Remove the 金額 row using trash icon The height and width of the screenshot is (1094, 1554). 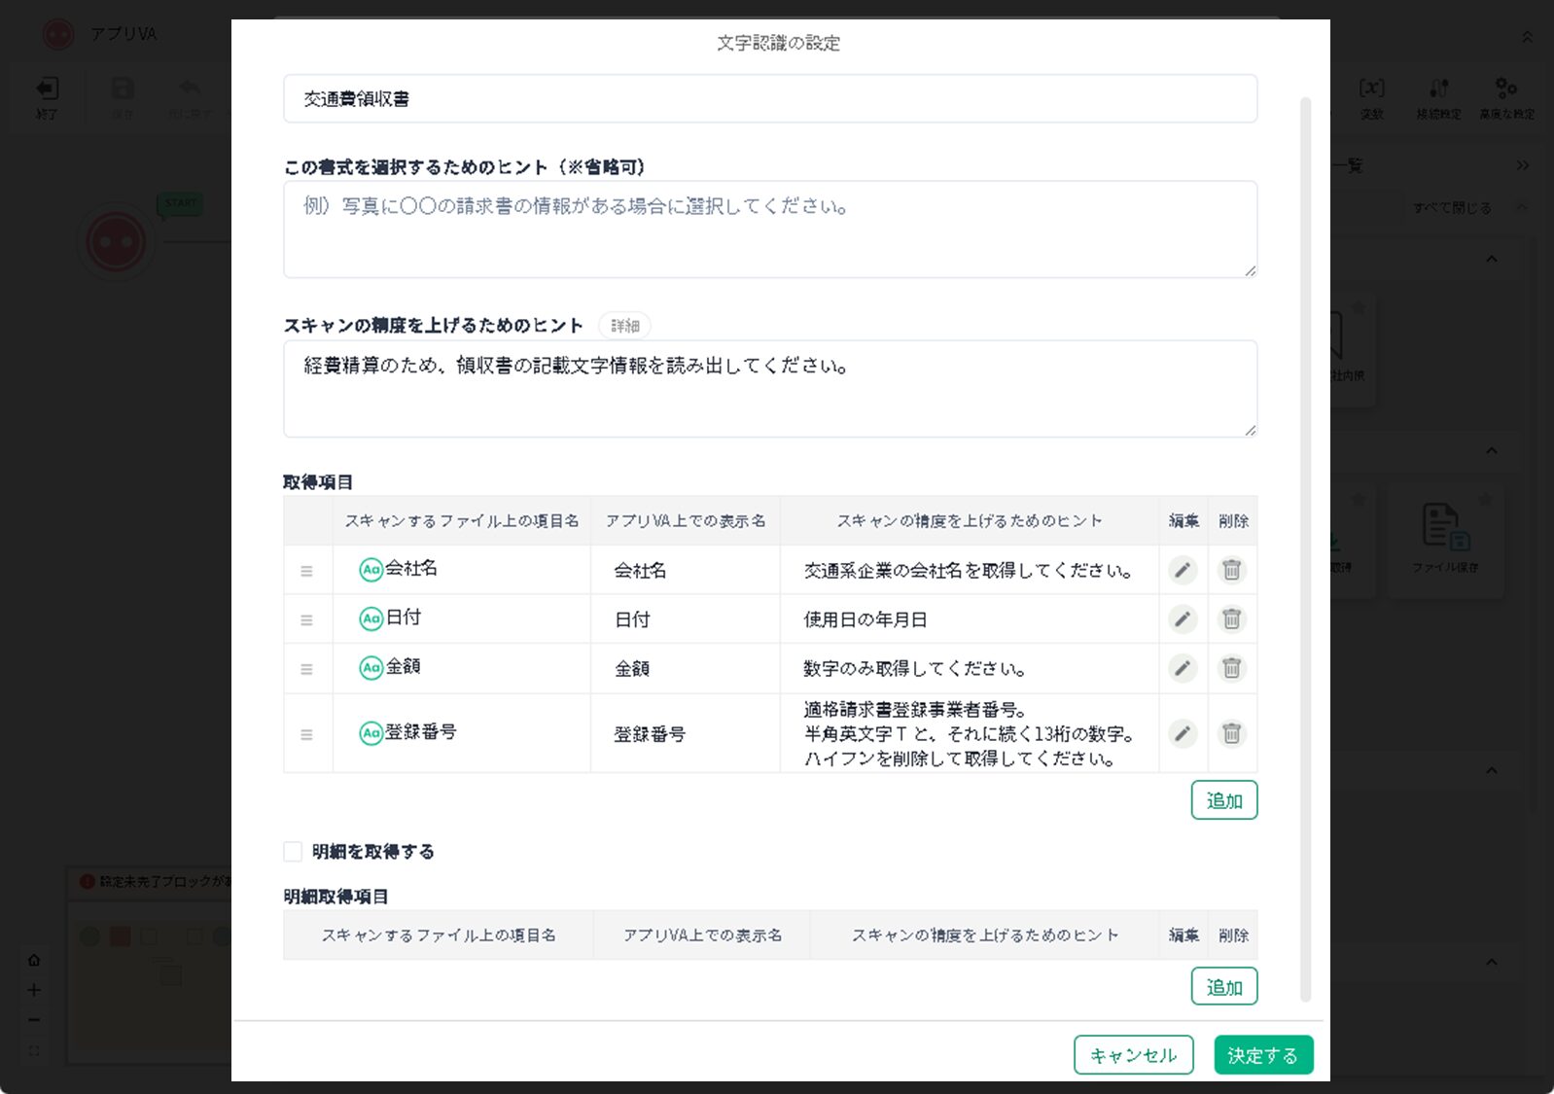tap(1231, 668)
